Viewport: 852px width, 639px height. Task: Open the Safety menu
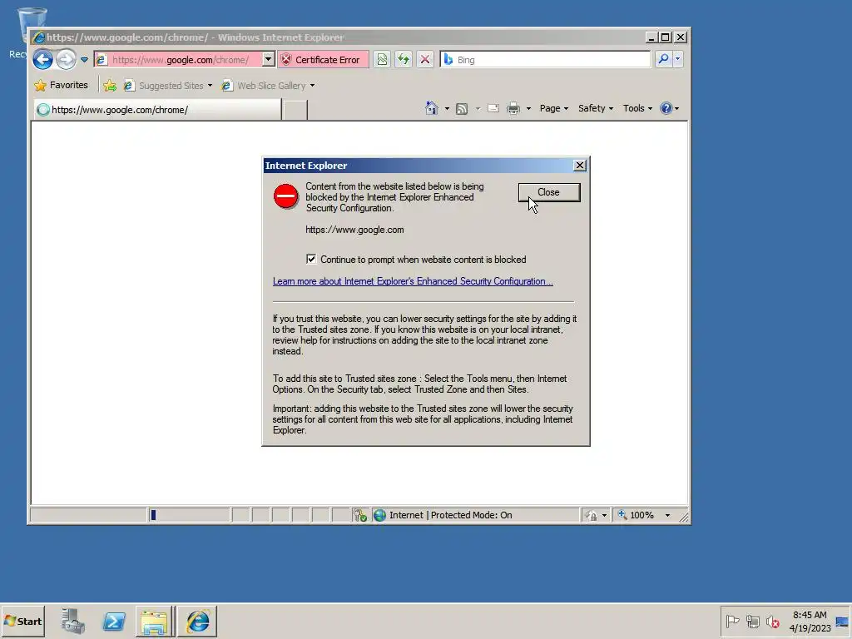point(596,108)
